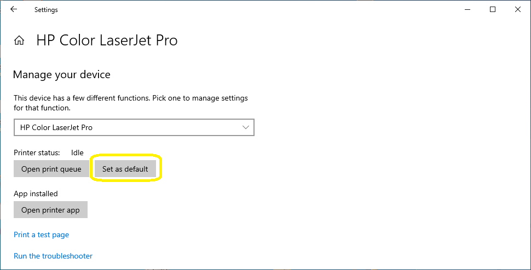The image size is (531, 270).
Task: Go back using the arrow icon
Action: point(14,9)
